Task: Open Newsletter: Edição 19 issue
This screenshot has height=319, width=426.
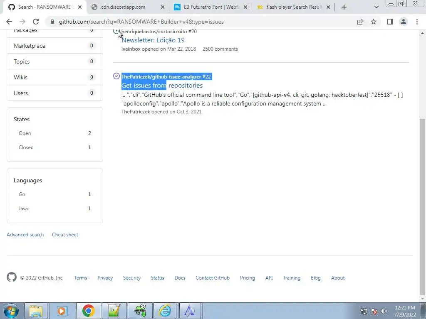Action: 153,40
